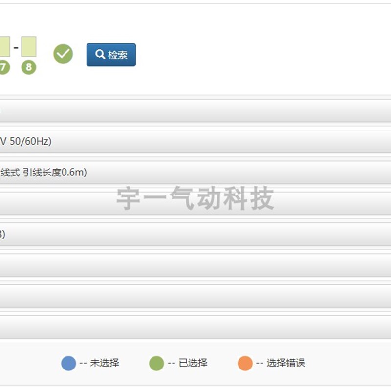
Task: Expand the 引线长度0.6m option bar
Action: (x=195, y=172)
